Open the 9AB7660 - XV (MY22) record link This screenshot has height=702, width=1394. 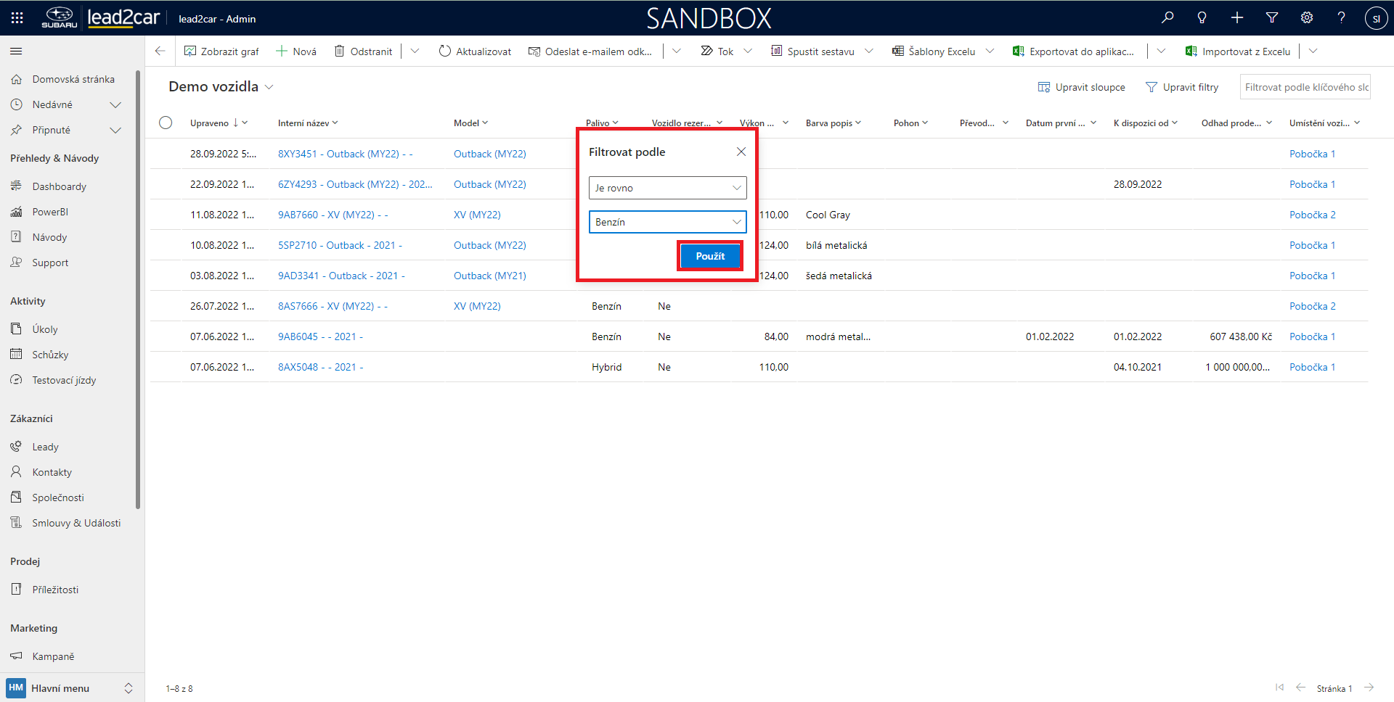[x=333, y=215]
